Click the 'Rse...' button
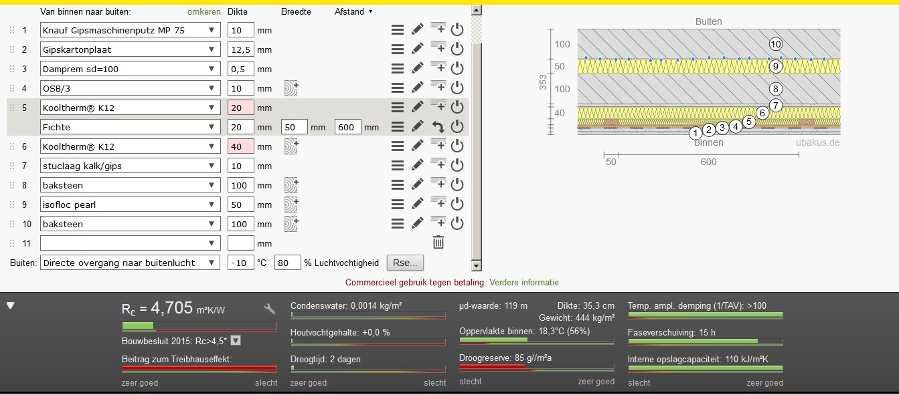 pyautogui.click(x=406, y=263)
